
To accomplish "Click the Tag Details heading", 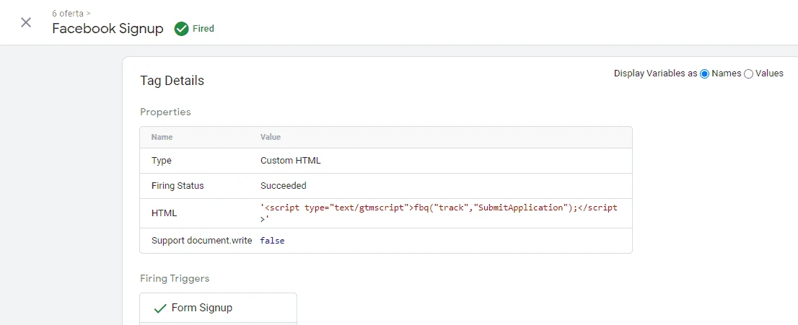I will 172,81.
